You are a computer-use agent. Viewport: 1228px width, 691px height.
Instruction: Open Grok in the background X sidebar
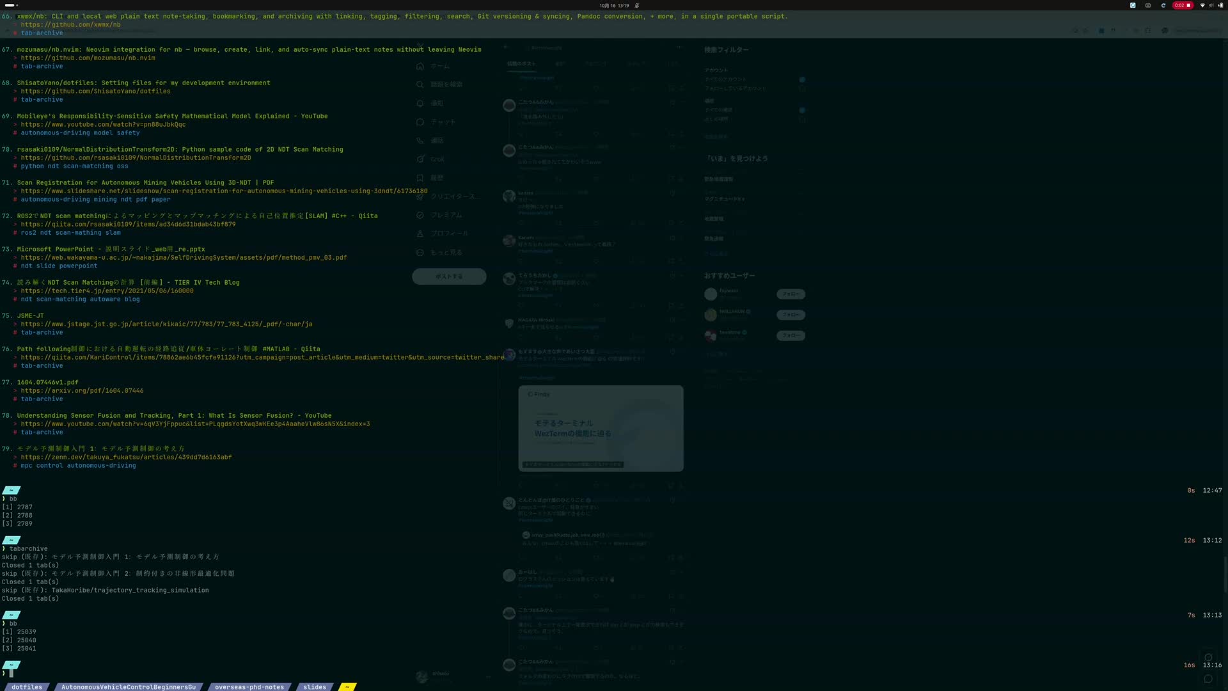pos(430,159)
